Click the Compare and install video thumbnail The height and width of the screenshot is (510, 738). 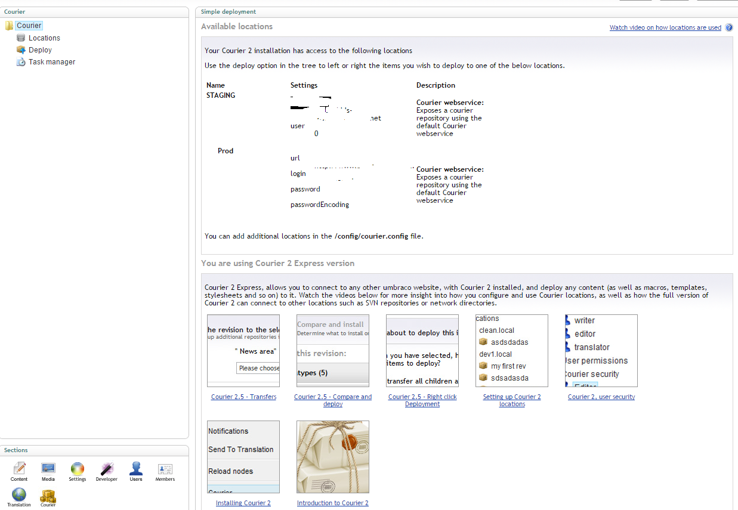(x=333, y=351)
